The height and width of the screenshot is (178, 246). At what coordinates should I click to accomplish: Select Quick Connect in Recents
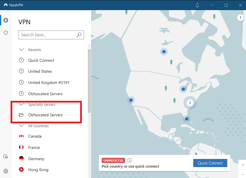(41, 60)
